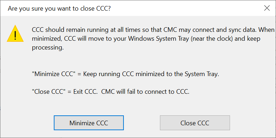Click the exclamation mark inside the warning triangle
The height and width of the screenshot is (138, 276).
click(x=15, y=35)
